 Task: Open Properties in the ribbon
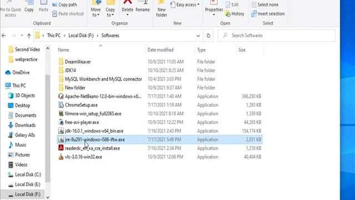coord(214,9)
